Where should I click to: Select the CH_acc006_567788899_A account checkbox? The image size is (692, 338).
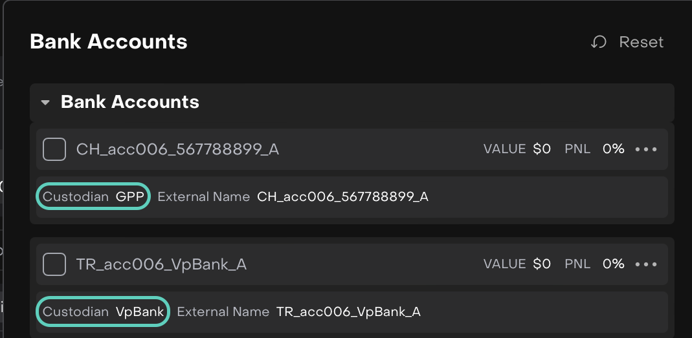54,149
